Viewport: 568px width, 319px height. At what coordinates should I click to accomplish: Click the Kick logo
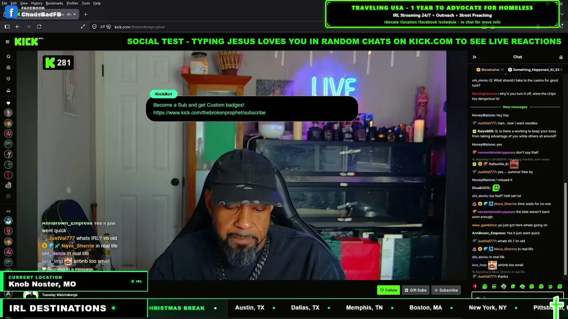[x=28, y=42]
